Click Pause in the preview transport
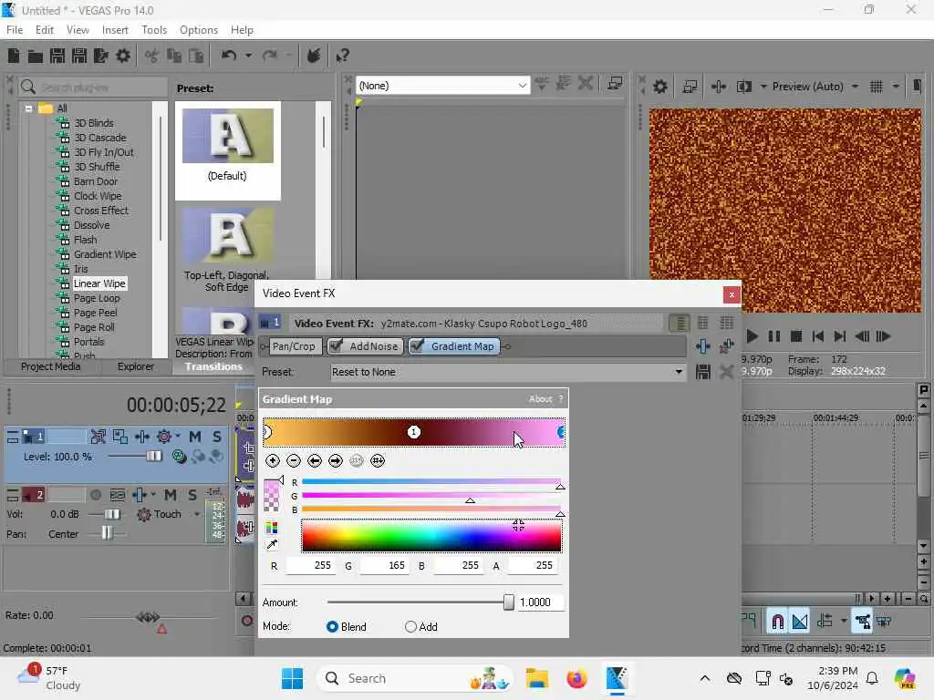 point(773,336)
